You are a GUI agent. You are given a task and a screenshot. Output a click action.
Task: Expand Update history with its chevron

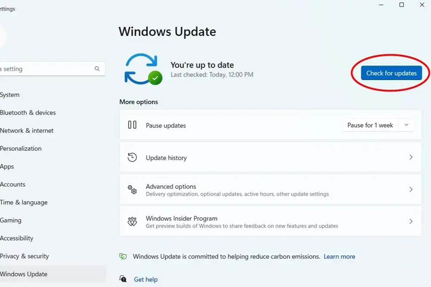point(411,157)
